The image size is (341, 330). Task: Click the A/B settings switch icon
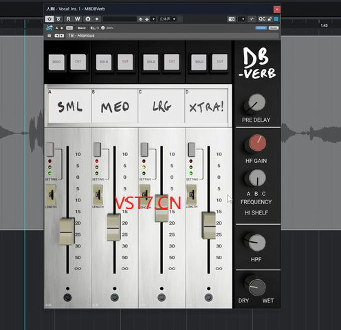[88, 19]
